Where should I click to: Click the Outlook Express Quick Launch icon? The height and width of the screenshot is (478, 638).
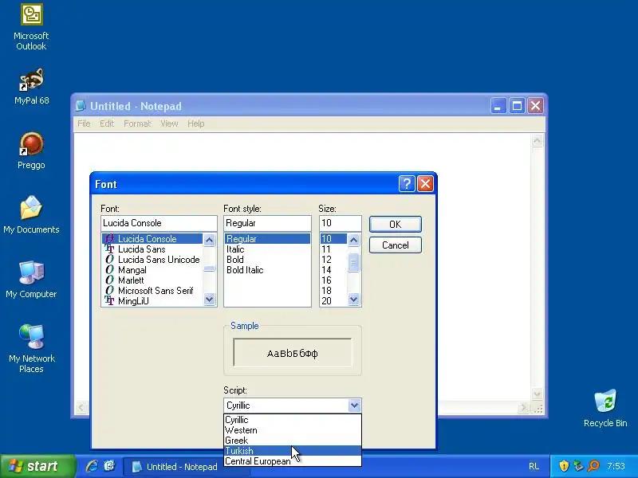point(109,466)
